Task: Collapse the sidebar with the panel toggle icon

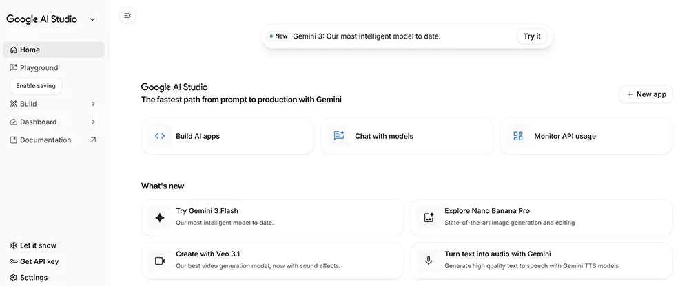Action: click(x=127, y=16)
